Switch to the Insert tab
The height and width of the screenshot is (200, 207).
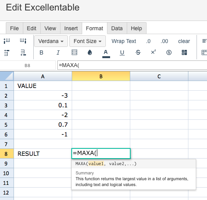pos(71,28)
